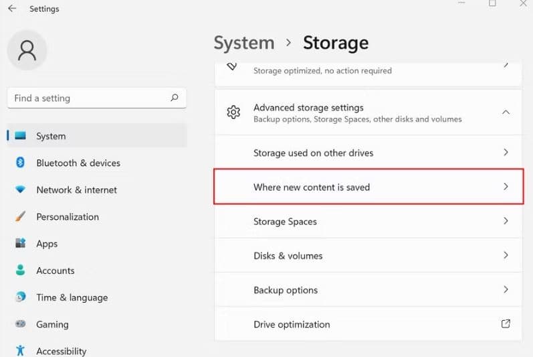Click the Network & internet wifi icon
This screenshot has height=357, width=533.
tap(21, 190)
